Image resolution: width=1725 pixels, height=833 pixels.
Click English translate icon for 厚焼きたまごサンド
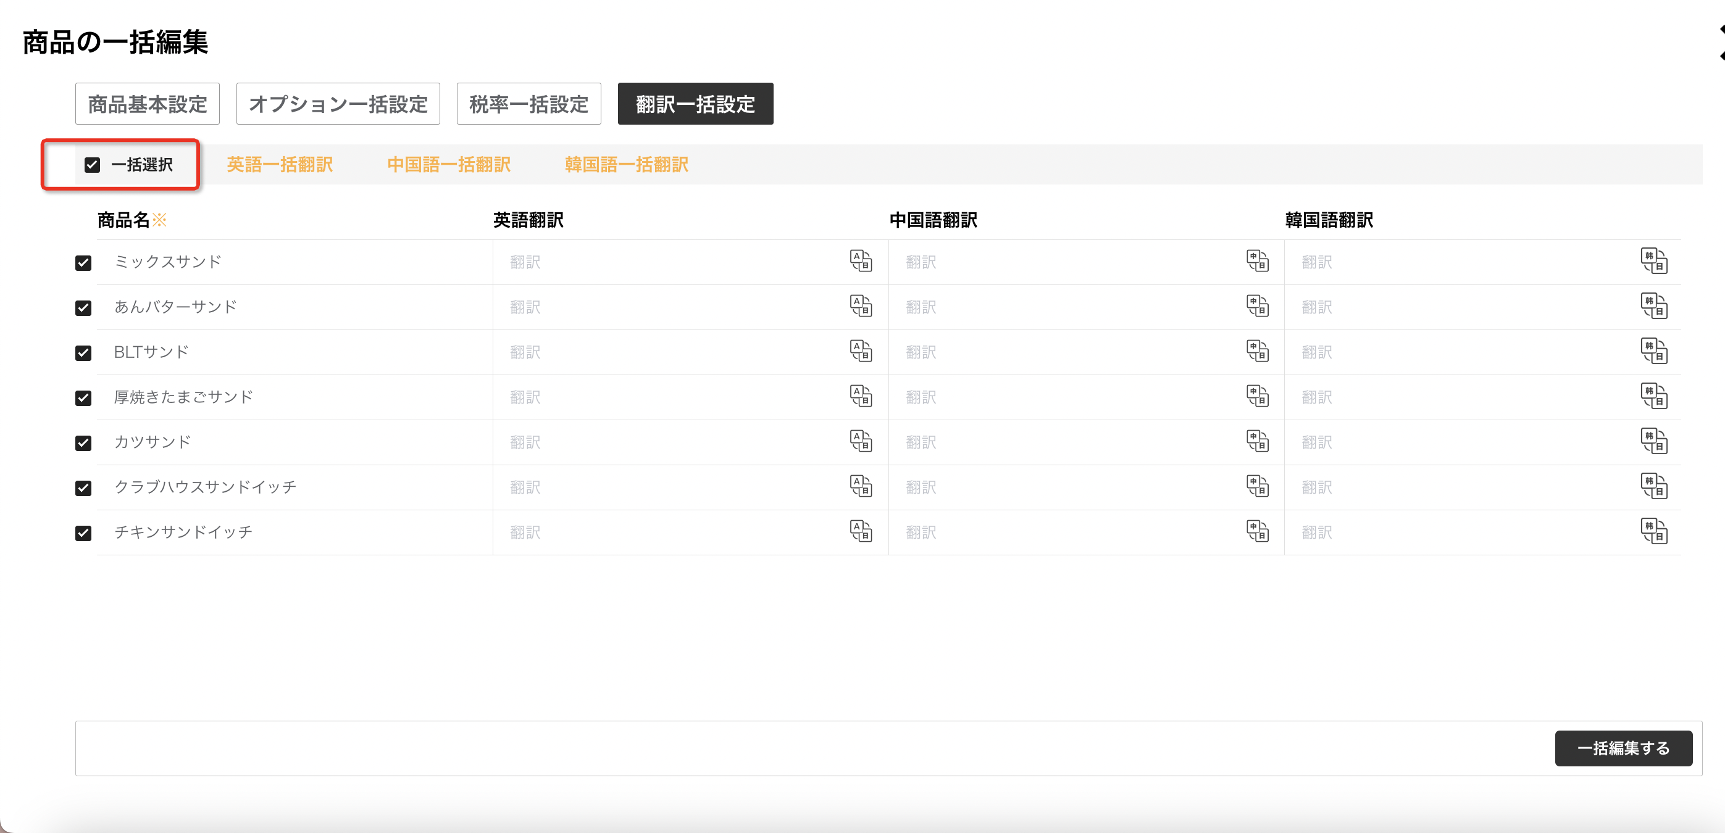click(861, 396)
